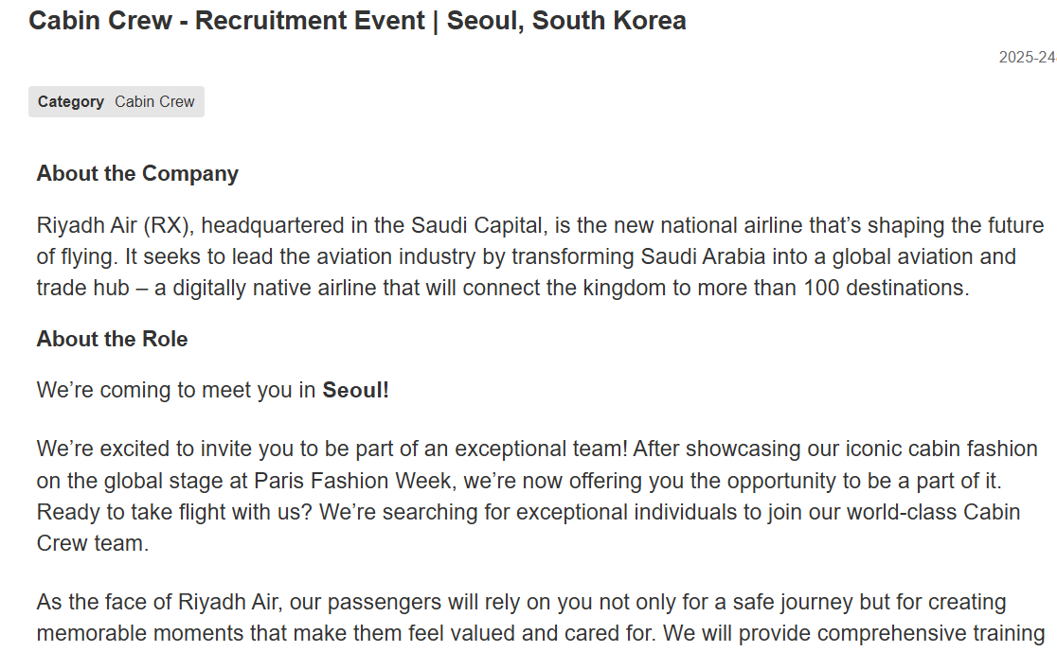
Task: Click the Cabin Crew Recruitment Event page title
Action: pos(357,20)
